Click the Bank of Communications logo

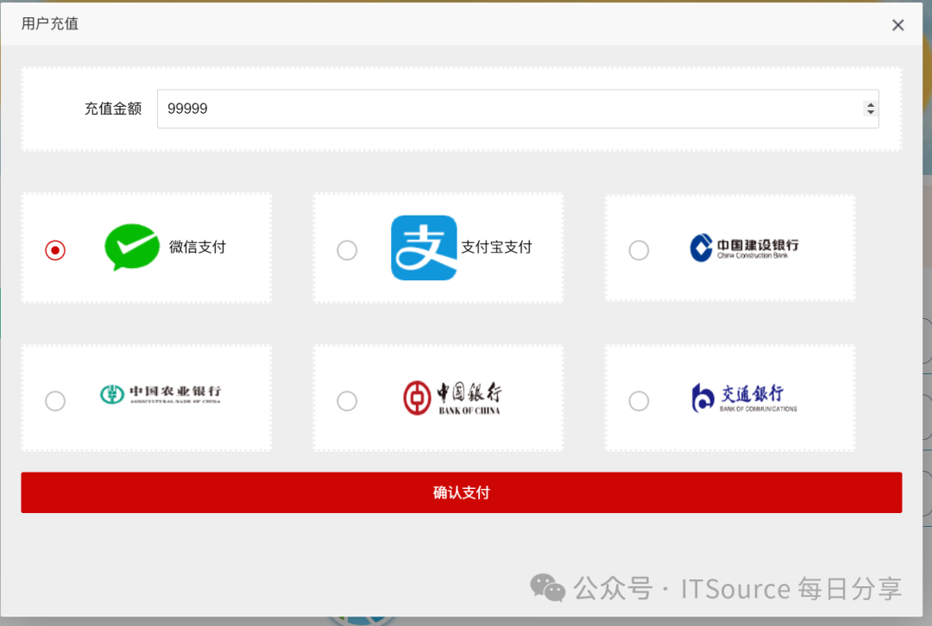[744, 398]
